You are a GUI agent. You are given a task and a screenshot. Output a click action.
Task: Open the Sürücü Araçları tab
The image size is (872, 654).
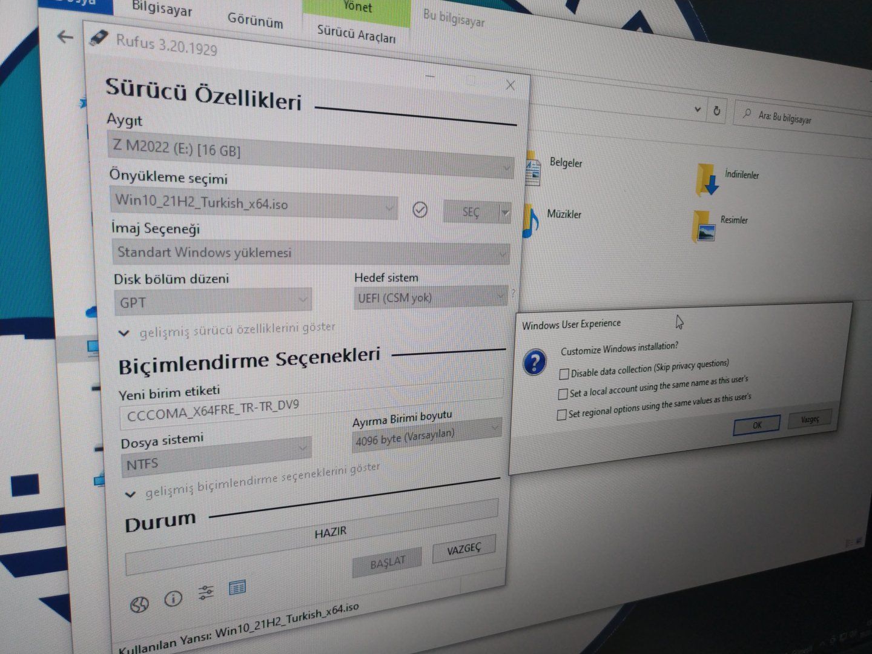click(x=357, y=34)
